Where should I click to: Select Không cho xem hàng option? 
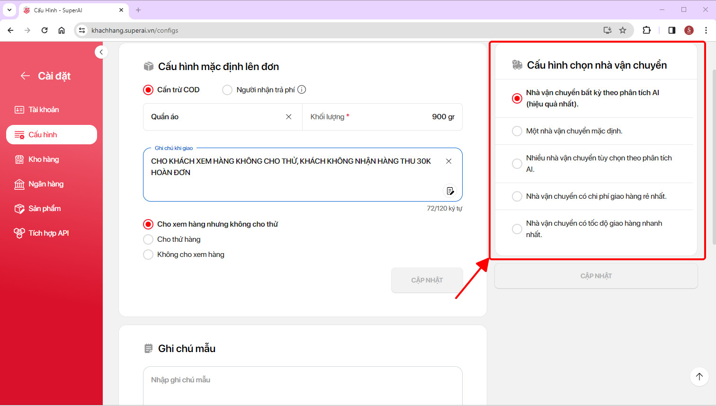tap(148, 255)
